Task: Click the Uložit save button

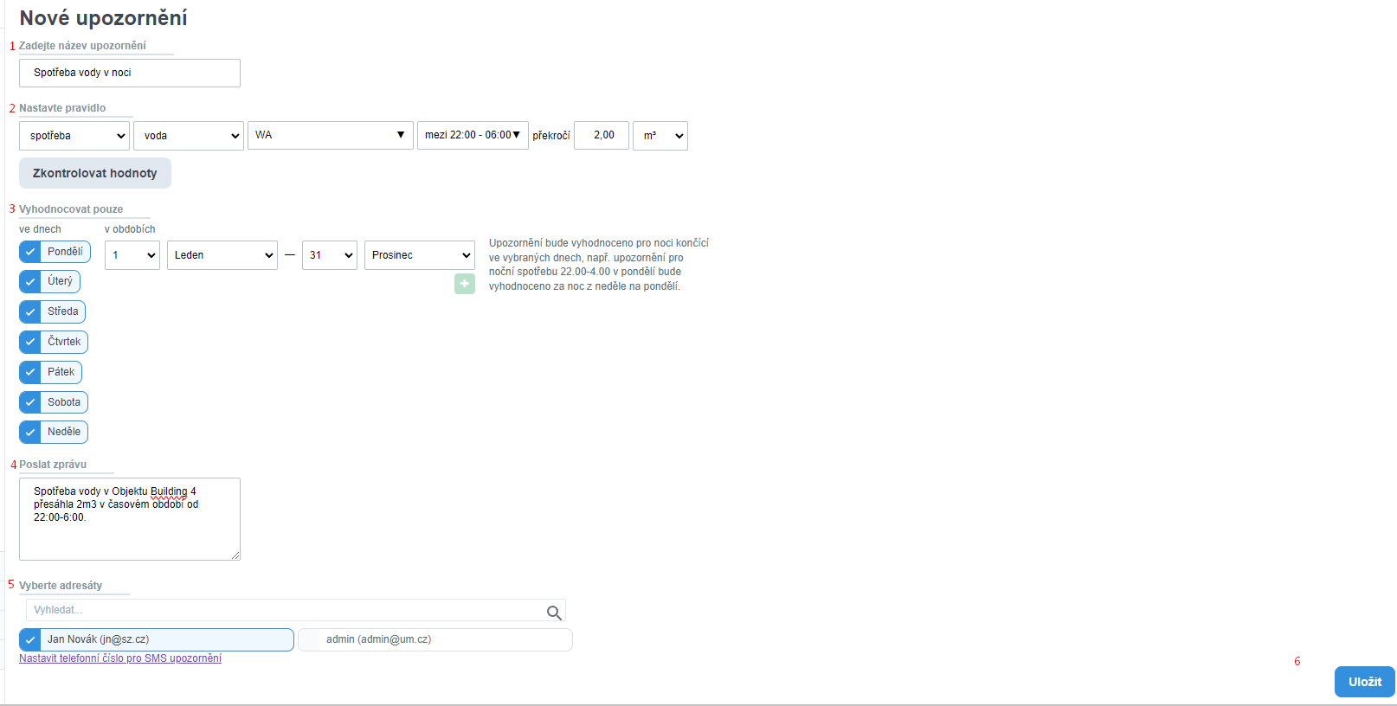Action: [1364, 682]
